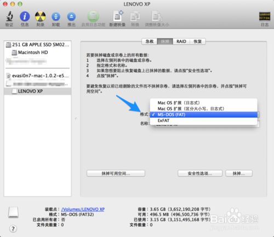Click the help question mark button
The height and width of the screenshot is (237, 274).
click(x=13, y=229)
